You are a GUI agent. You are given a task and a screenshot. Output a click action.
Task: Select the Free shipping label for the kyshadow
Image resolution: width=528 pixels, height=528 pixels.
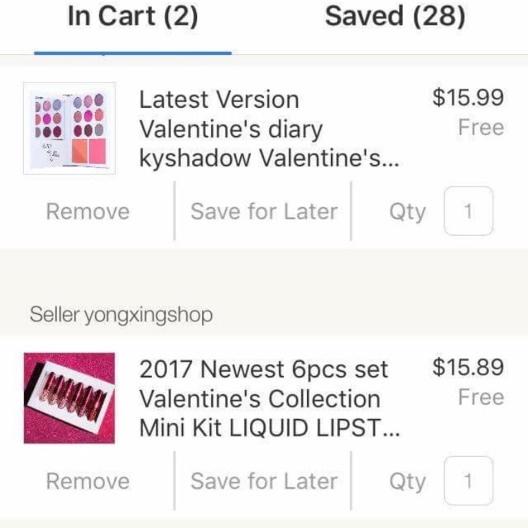482,127
